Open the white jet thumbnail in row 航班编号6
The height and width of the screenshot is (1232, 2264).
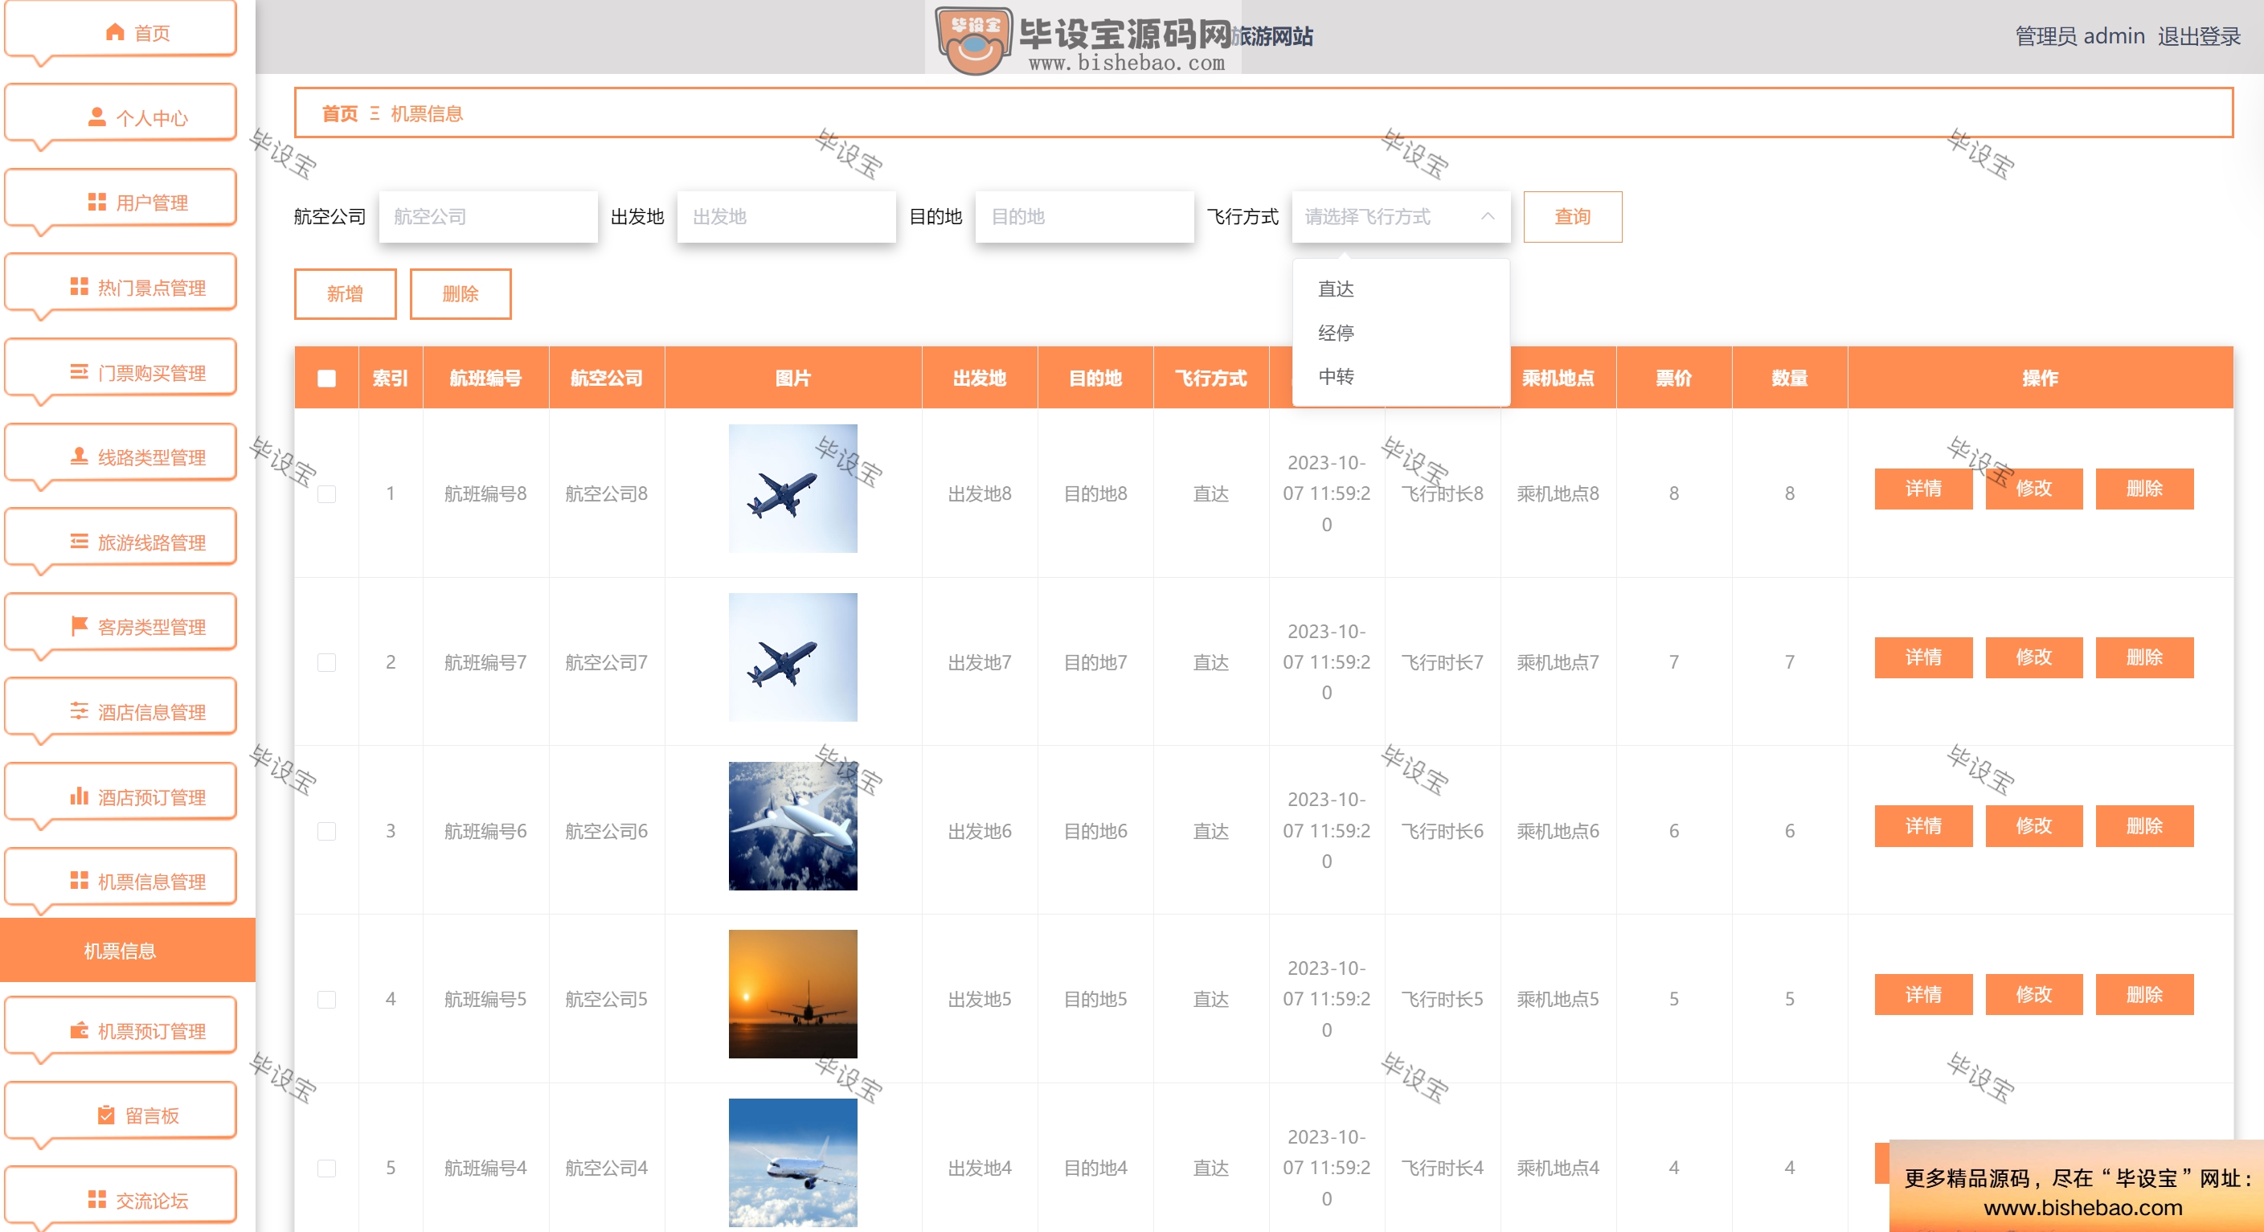[792, 826]
